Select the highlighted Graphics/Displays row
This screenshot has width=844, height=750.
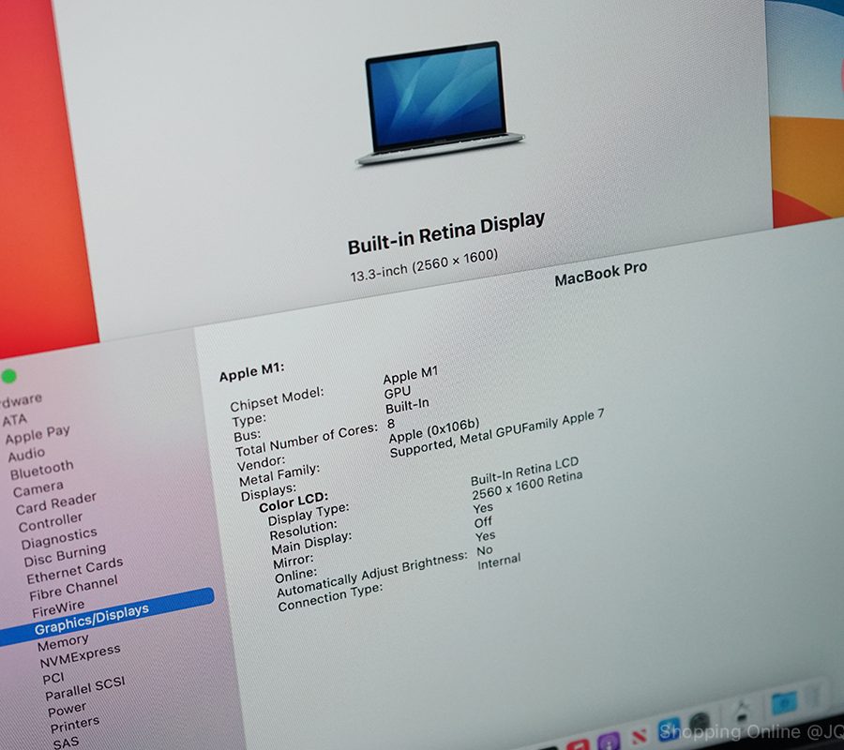(107, 617)
